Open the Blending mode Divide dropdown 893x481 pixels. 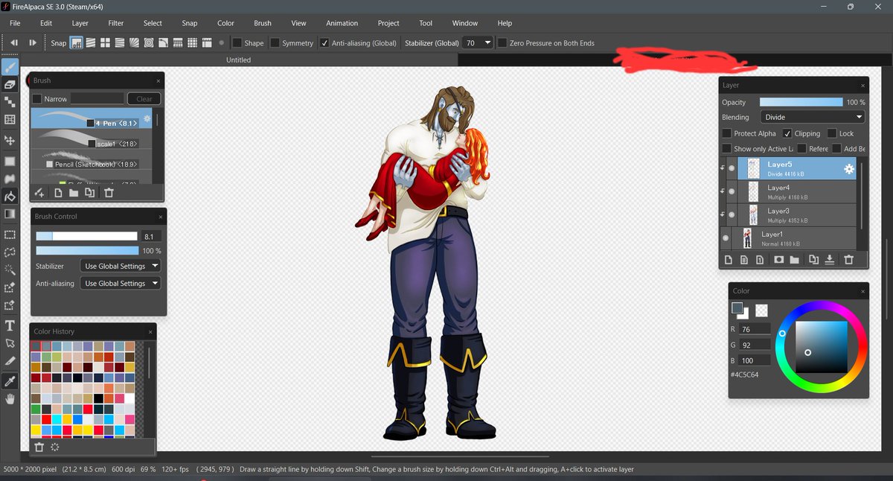coord(813,117)
